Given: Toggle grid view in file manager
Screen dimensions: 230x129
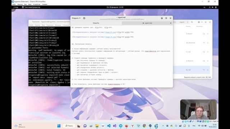Looking at the screenshot, I should (199, 22).
